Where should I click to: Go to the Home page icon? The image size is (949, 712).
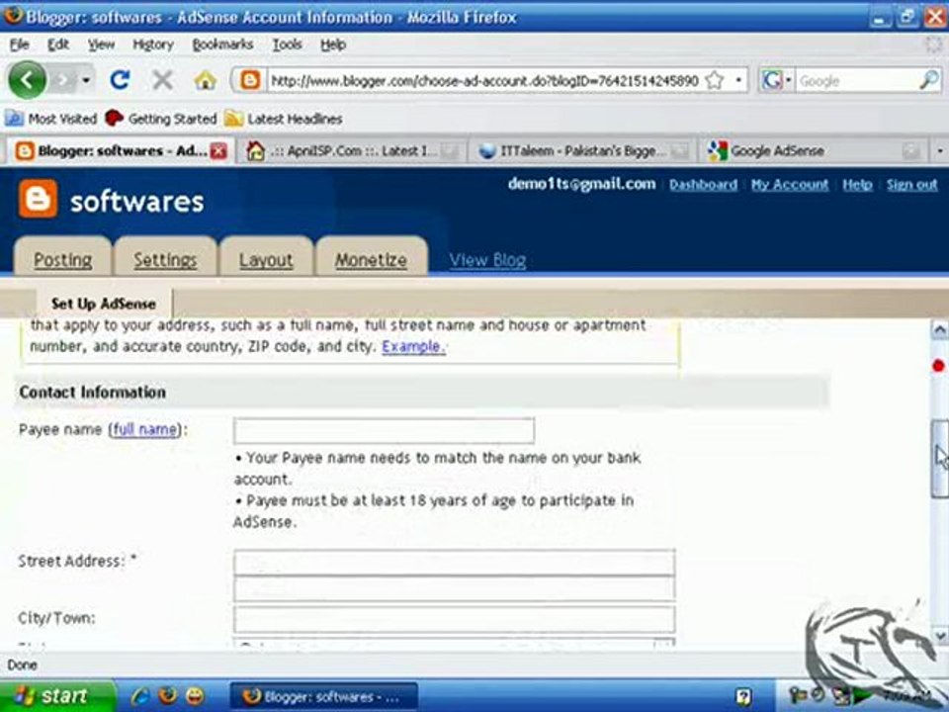tap(206, 80)
